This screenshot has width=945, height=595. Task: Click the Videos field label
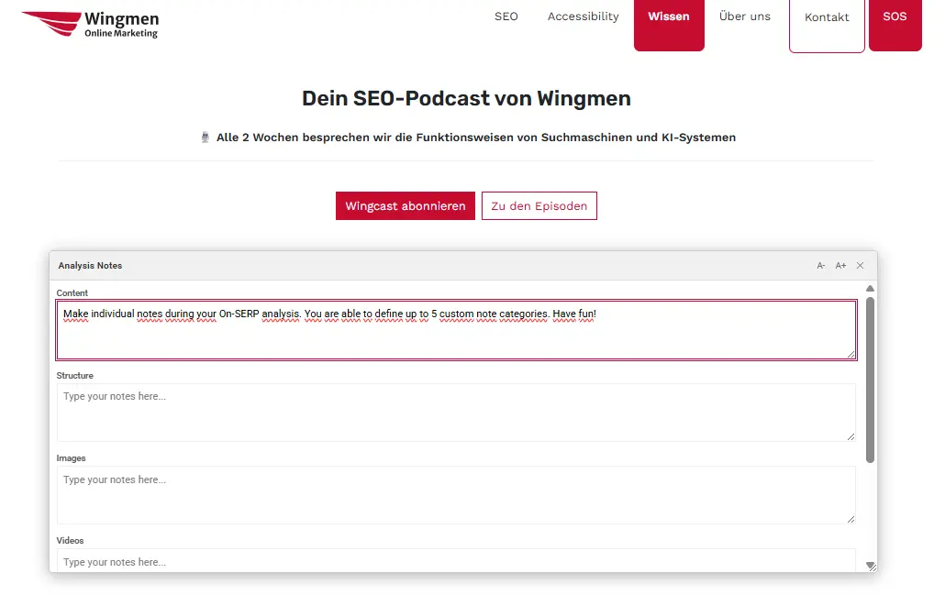[70, 541]
